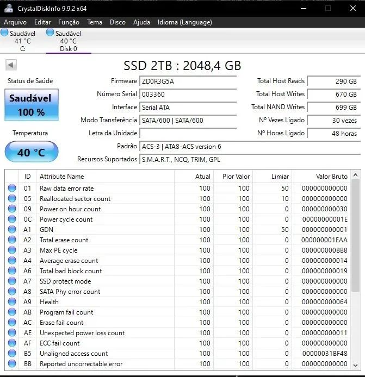
Task: Click status circle for Average erase count
Action: pos(12,260)
